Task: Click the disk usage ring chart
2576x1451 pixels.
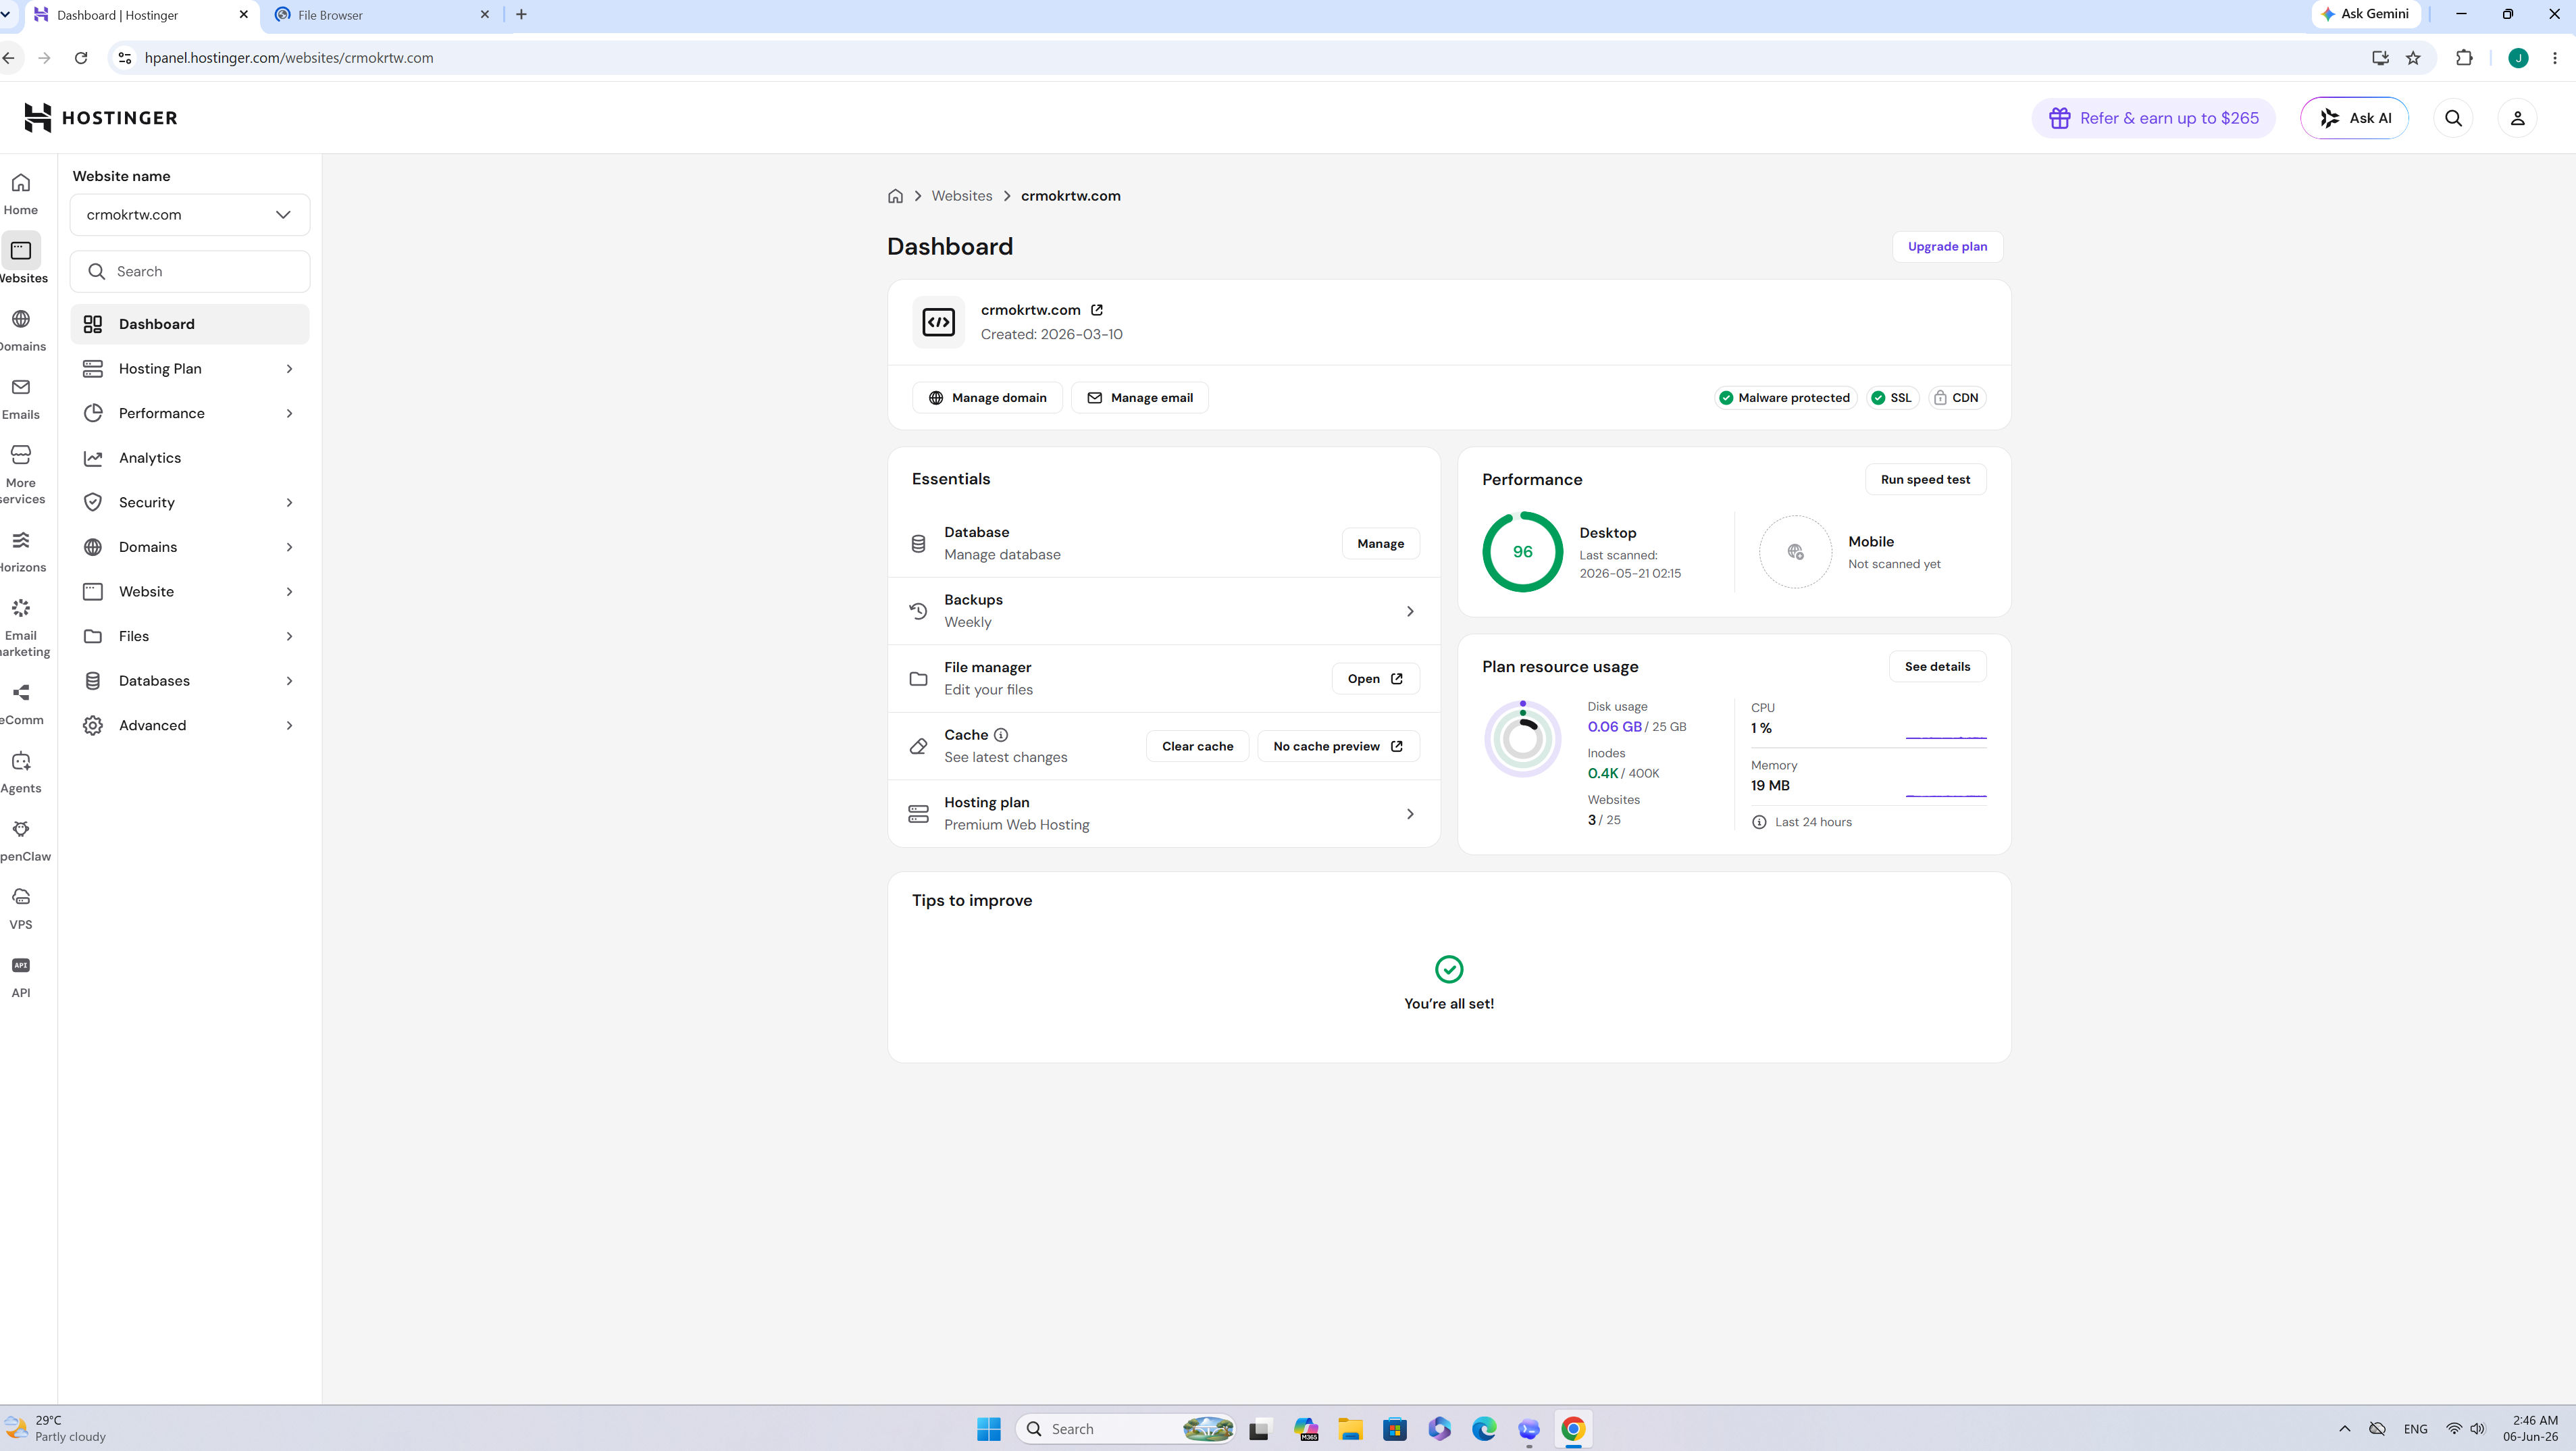Action: [x=1522, y=739]
